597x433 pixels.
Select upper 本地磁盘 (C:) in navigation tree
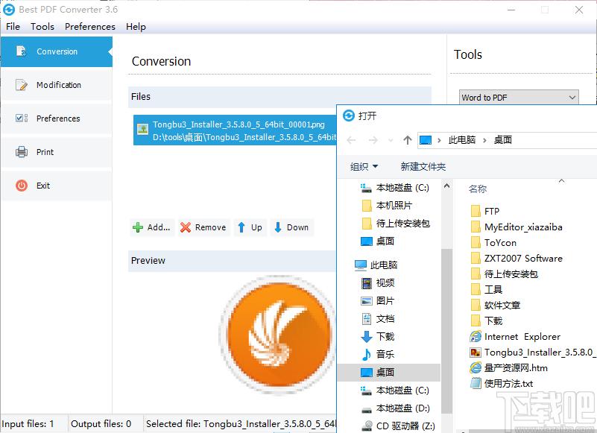[395, 188]
